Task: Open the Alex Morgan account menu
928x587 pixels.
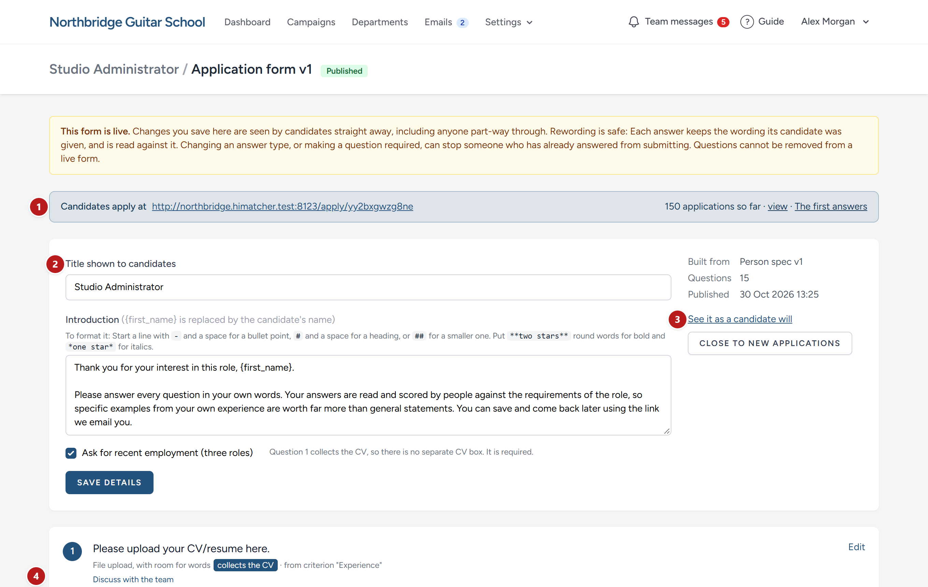Action: click(835, 22)
